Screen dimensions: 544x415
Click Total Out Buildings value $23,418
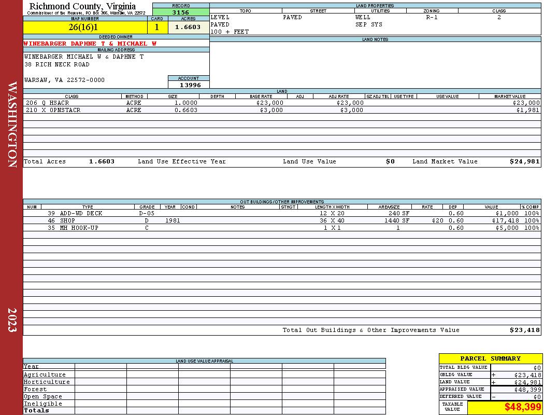point(525,330)
